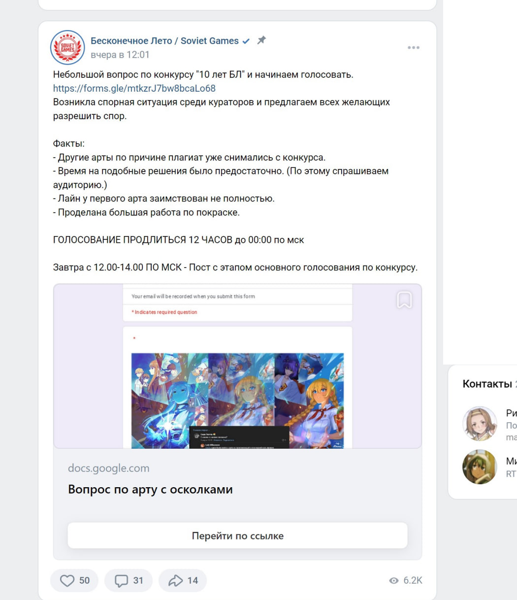Click the 6.2K view count

pos(413,581)
